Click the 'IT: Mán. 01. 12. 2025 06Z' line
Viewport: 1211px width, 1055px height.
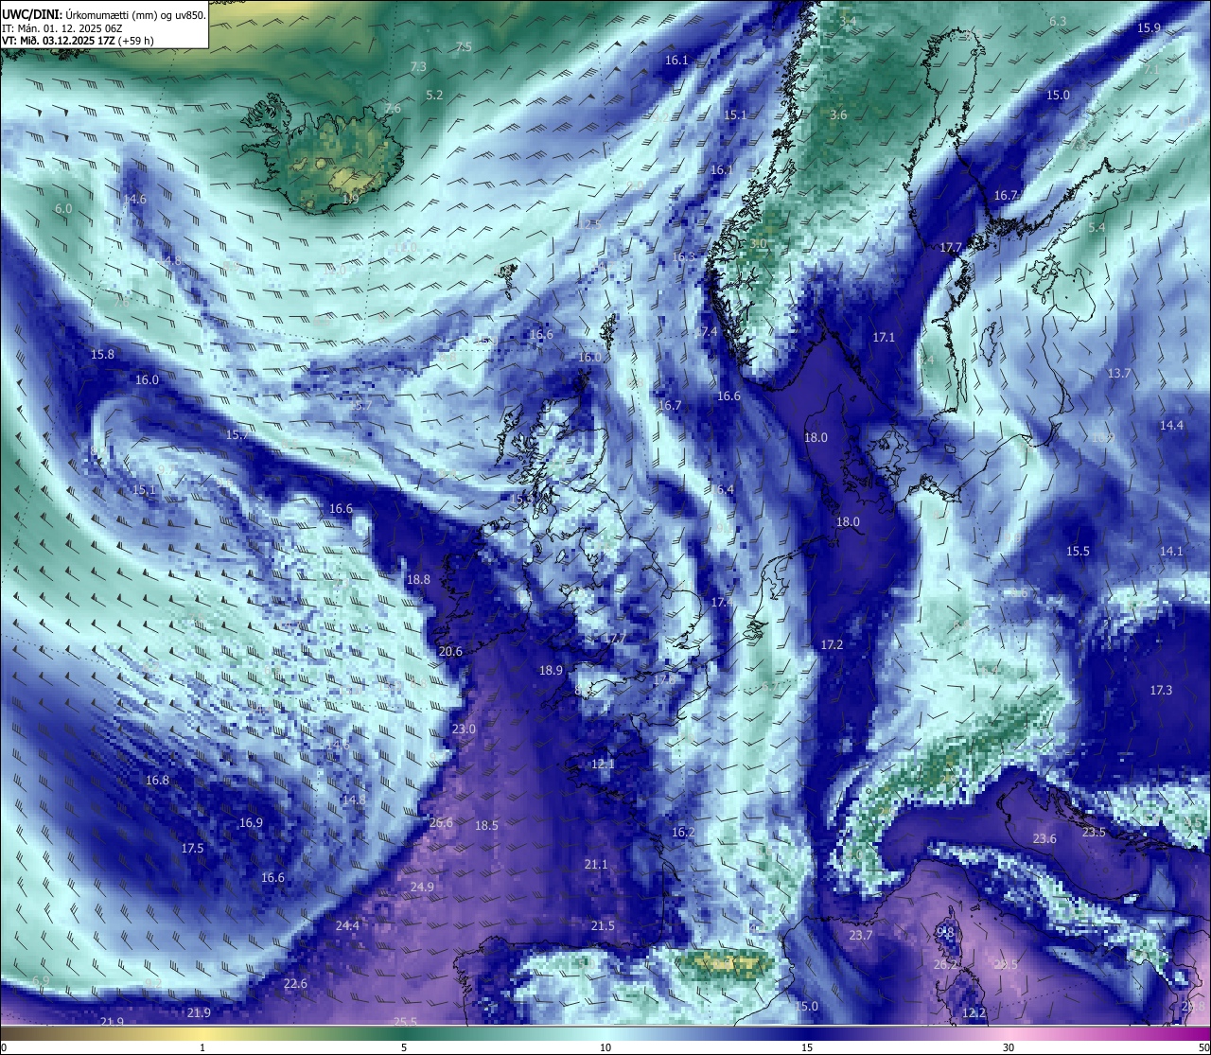pyautogui.click(x=61, y=28)
